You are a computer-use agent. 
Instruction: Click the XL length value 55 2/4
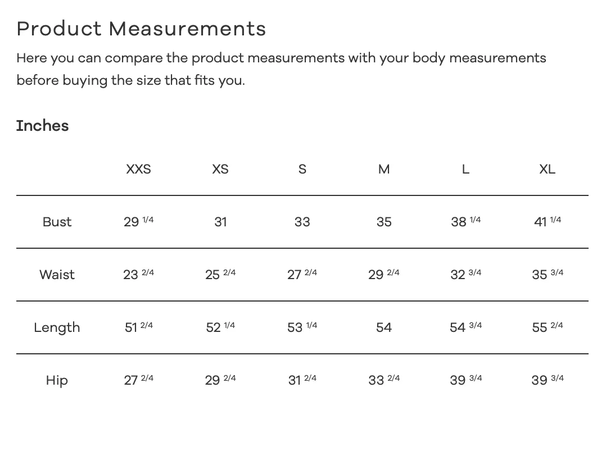click(x=548, y=327)
